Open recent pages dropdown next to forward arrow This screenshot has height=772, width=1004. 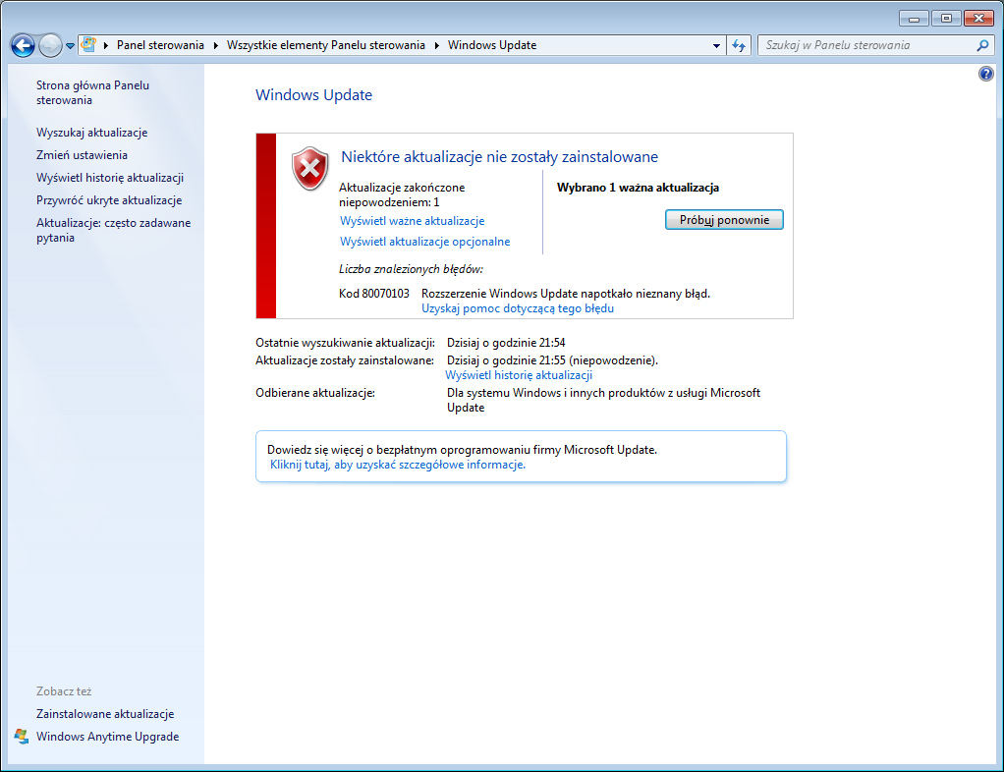tap(70, 46)
